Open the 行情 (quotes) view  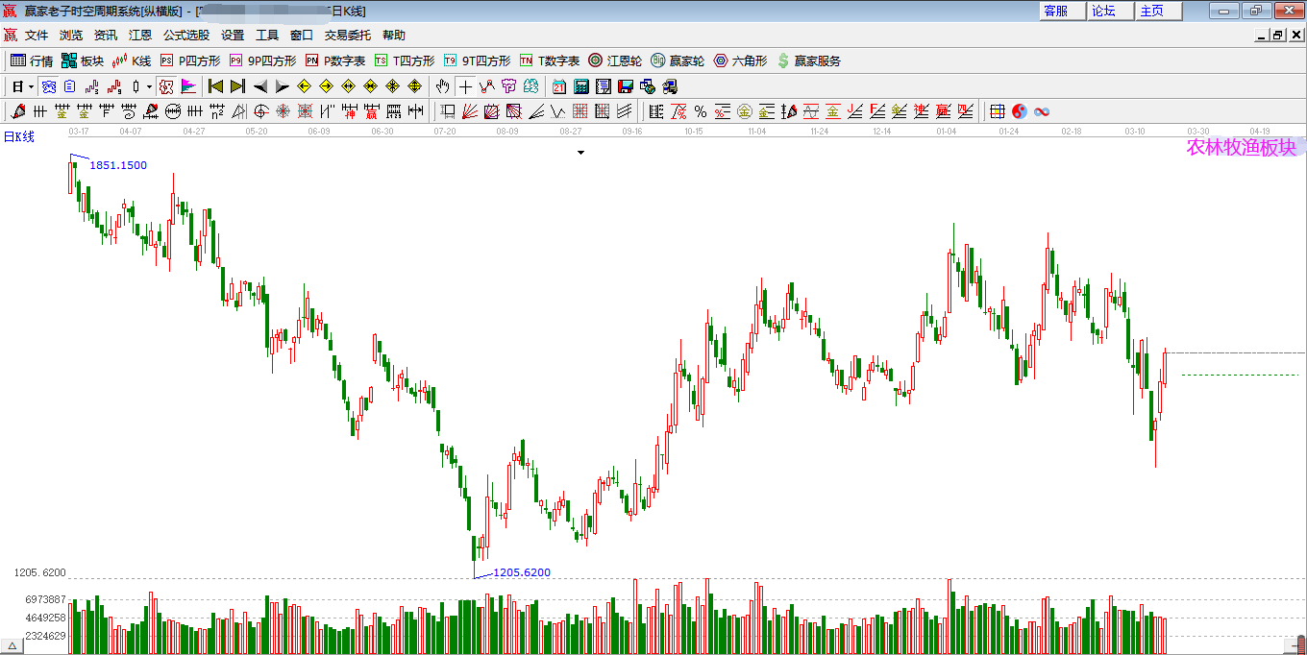(39, 60)
